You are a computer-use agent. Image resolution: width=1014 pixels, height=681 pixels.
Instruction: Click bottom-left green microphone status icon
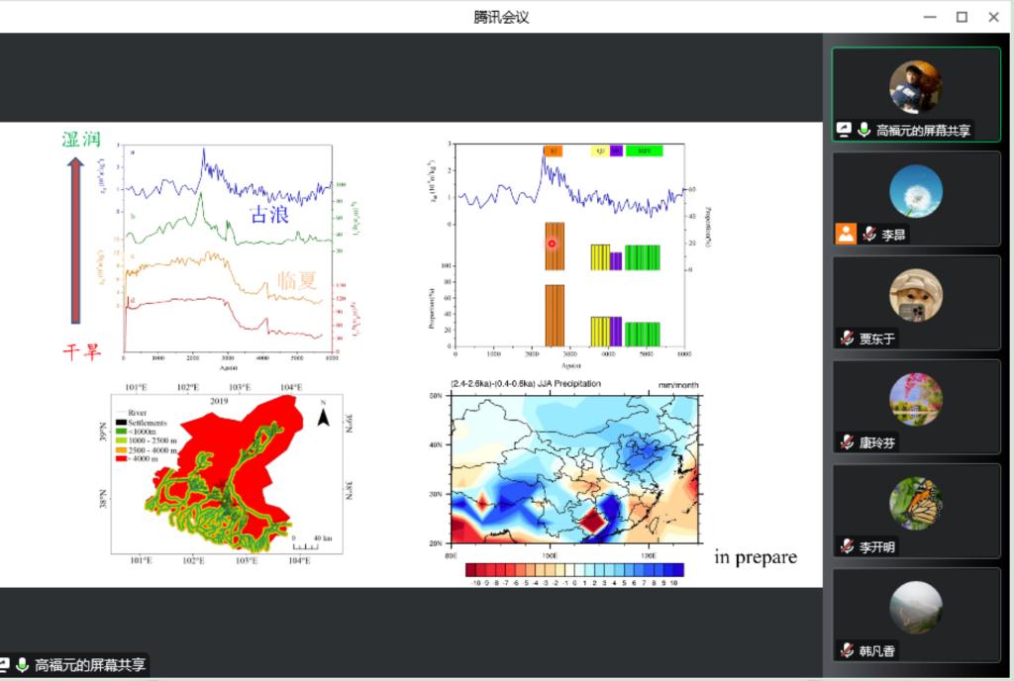(22, 665)
